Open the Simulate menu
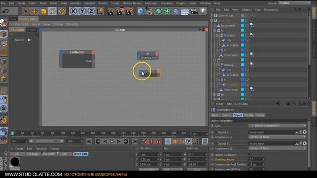This screenshot has width=317, height=178. click(x=90, y=3)
